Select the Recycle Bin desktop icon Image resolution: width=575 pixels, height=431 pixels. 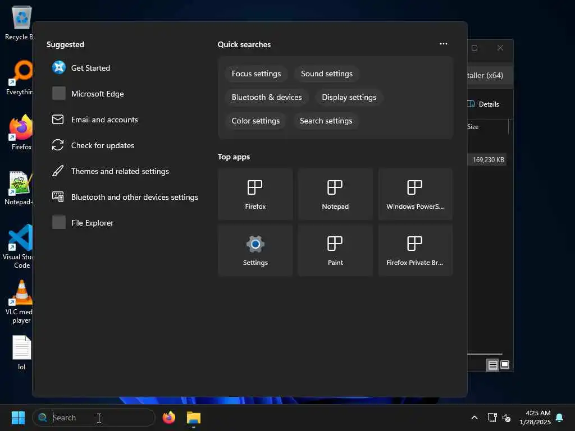[x=19, y=23]
